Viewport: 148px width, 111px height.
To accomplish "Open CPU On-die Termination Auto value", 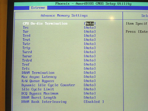I will (90, 23).
